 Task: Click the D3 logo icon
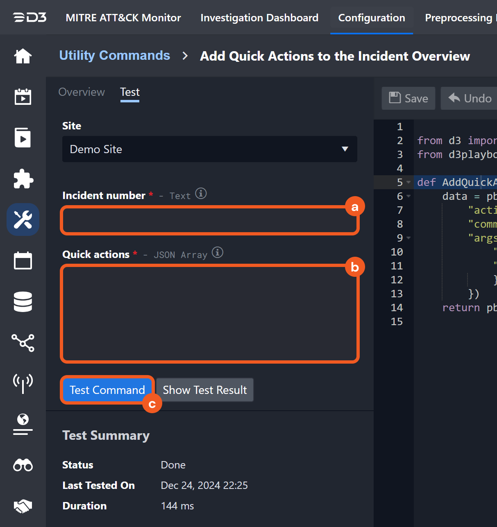30,18
